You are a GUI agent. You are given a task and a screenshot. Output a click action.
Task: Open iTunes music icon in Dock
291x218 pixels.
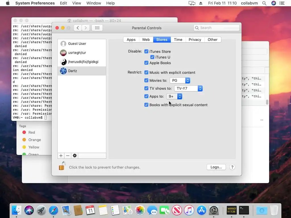(x=189, y=210)
